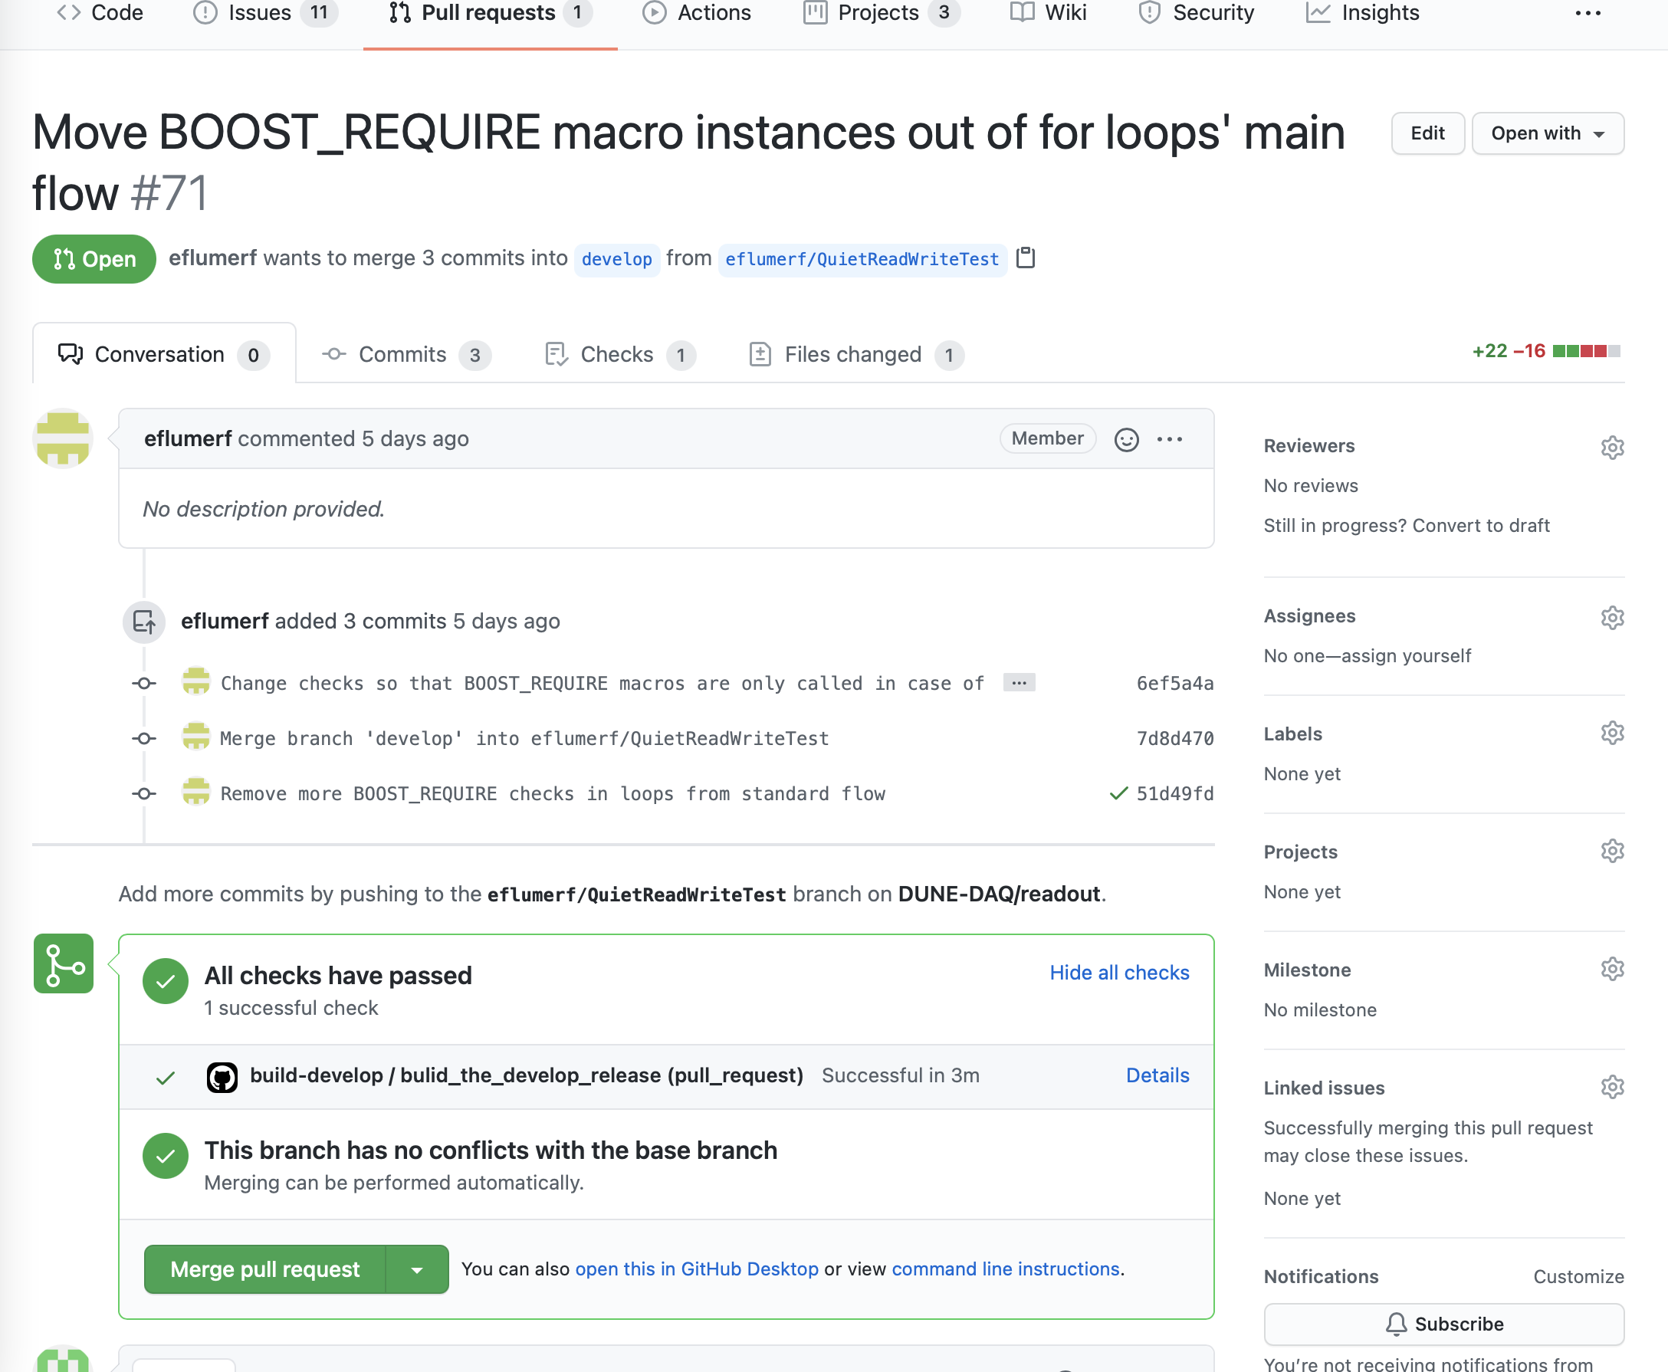Click the diff stat color bar
1668x1372 pixels.
click(1586, 351)
